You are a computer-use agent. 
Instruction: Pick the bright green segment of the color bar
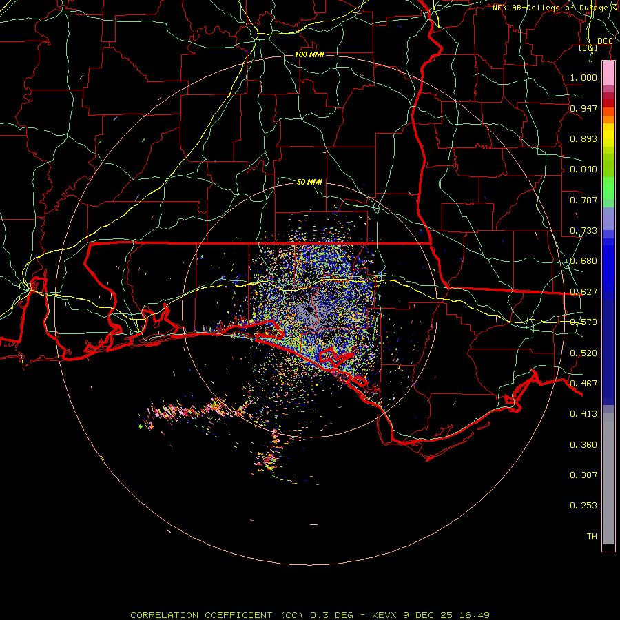coord(608,188)
